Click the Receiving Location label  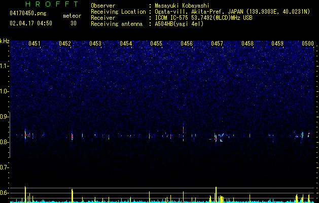(118, 12)
